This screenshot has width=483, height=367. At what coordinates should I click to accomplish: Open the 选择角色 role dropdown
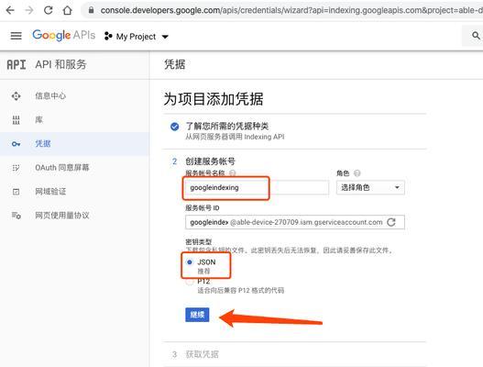[x=370, y=187]
